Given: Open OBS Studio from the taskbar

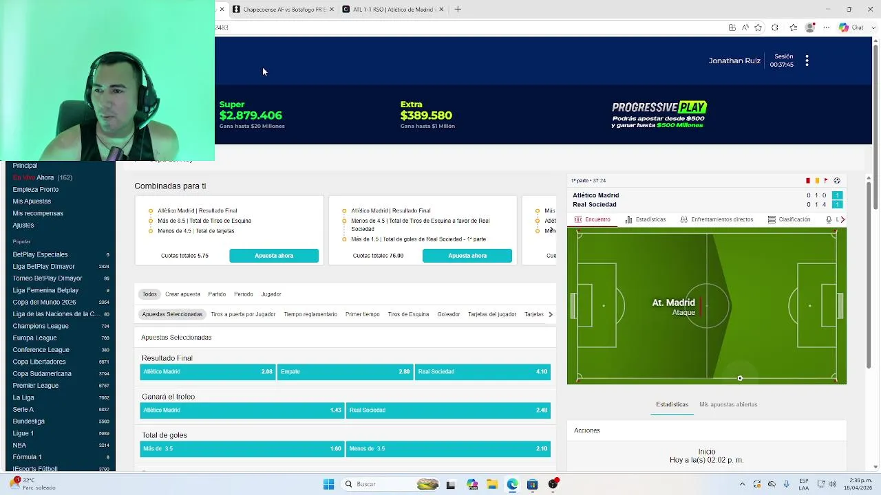Looking at the screenshot, I should [553, 484].
